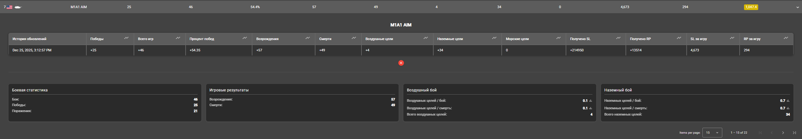Go to the next page of results
The image size is (802, 139).
click(783, 133)
